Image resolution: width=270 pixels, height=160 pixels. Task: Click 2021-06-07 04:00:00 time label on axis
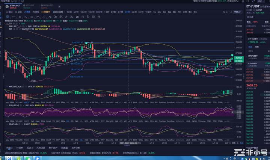pos(128,143)
